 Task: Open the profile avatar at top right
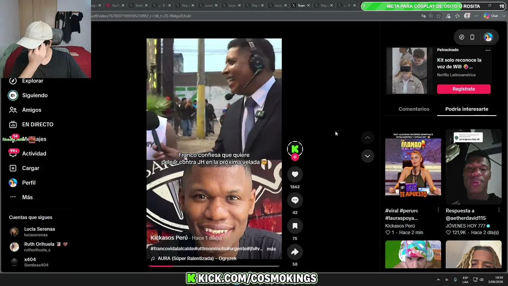(x=488, y=37)
